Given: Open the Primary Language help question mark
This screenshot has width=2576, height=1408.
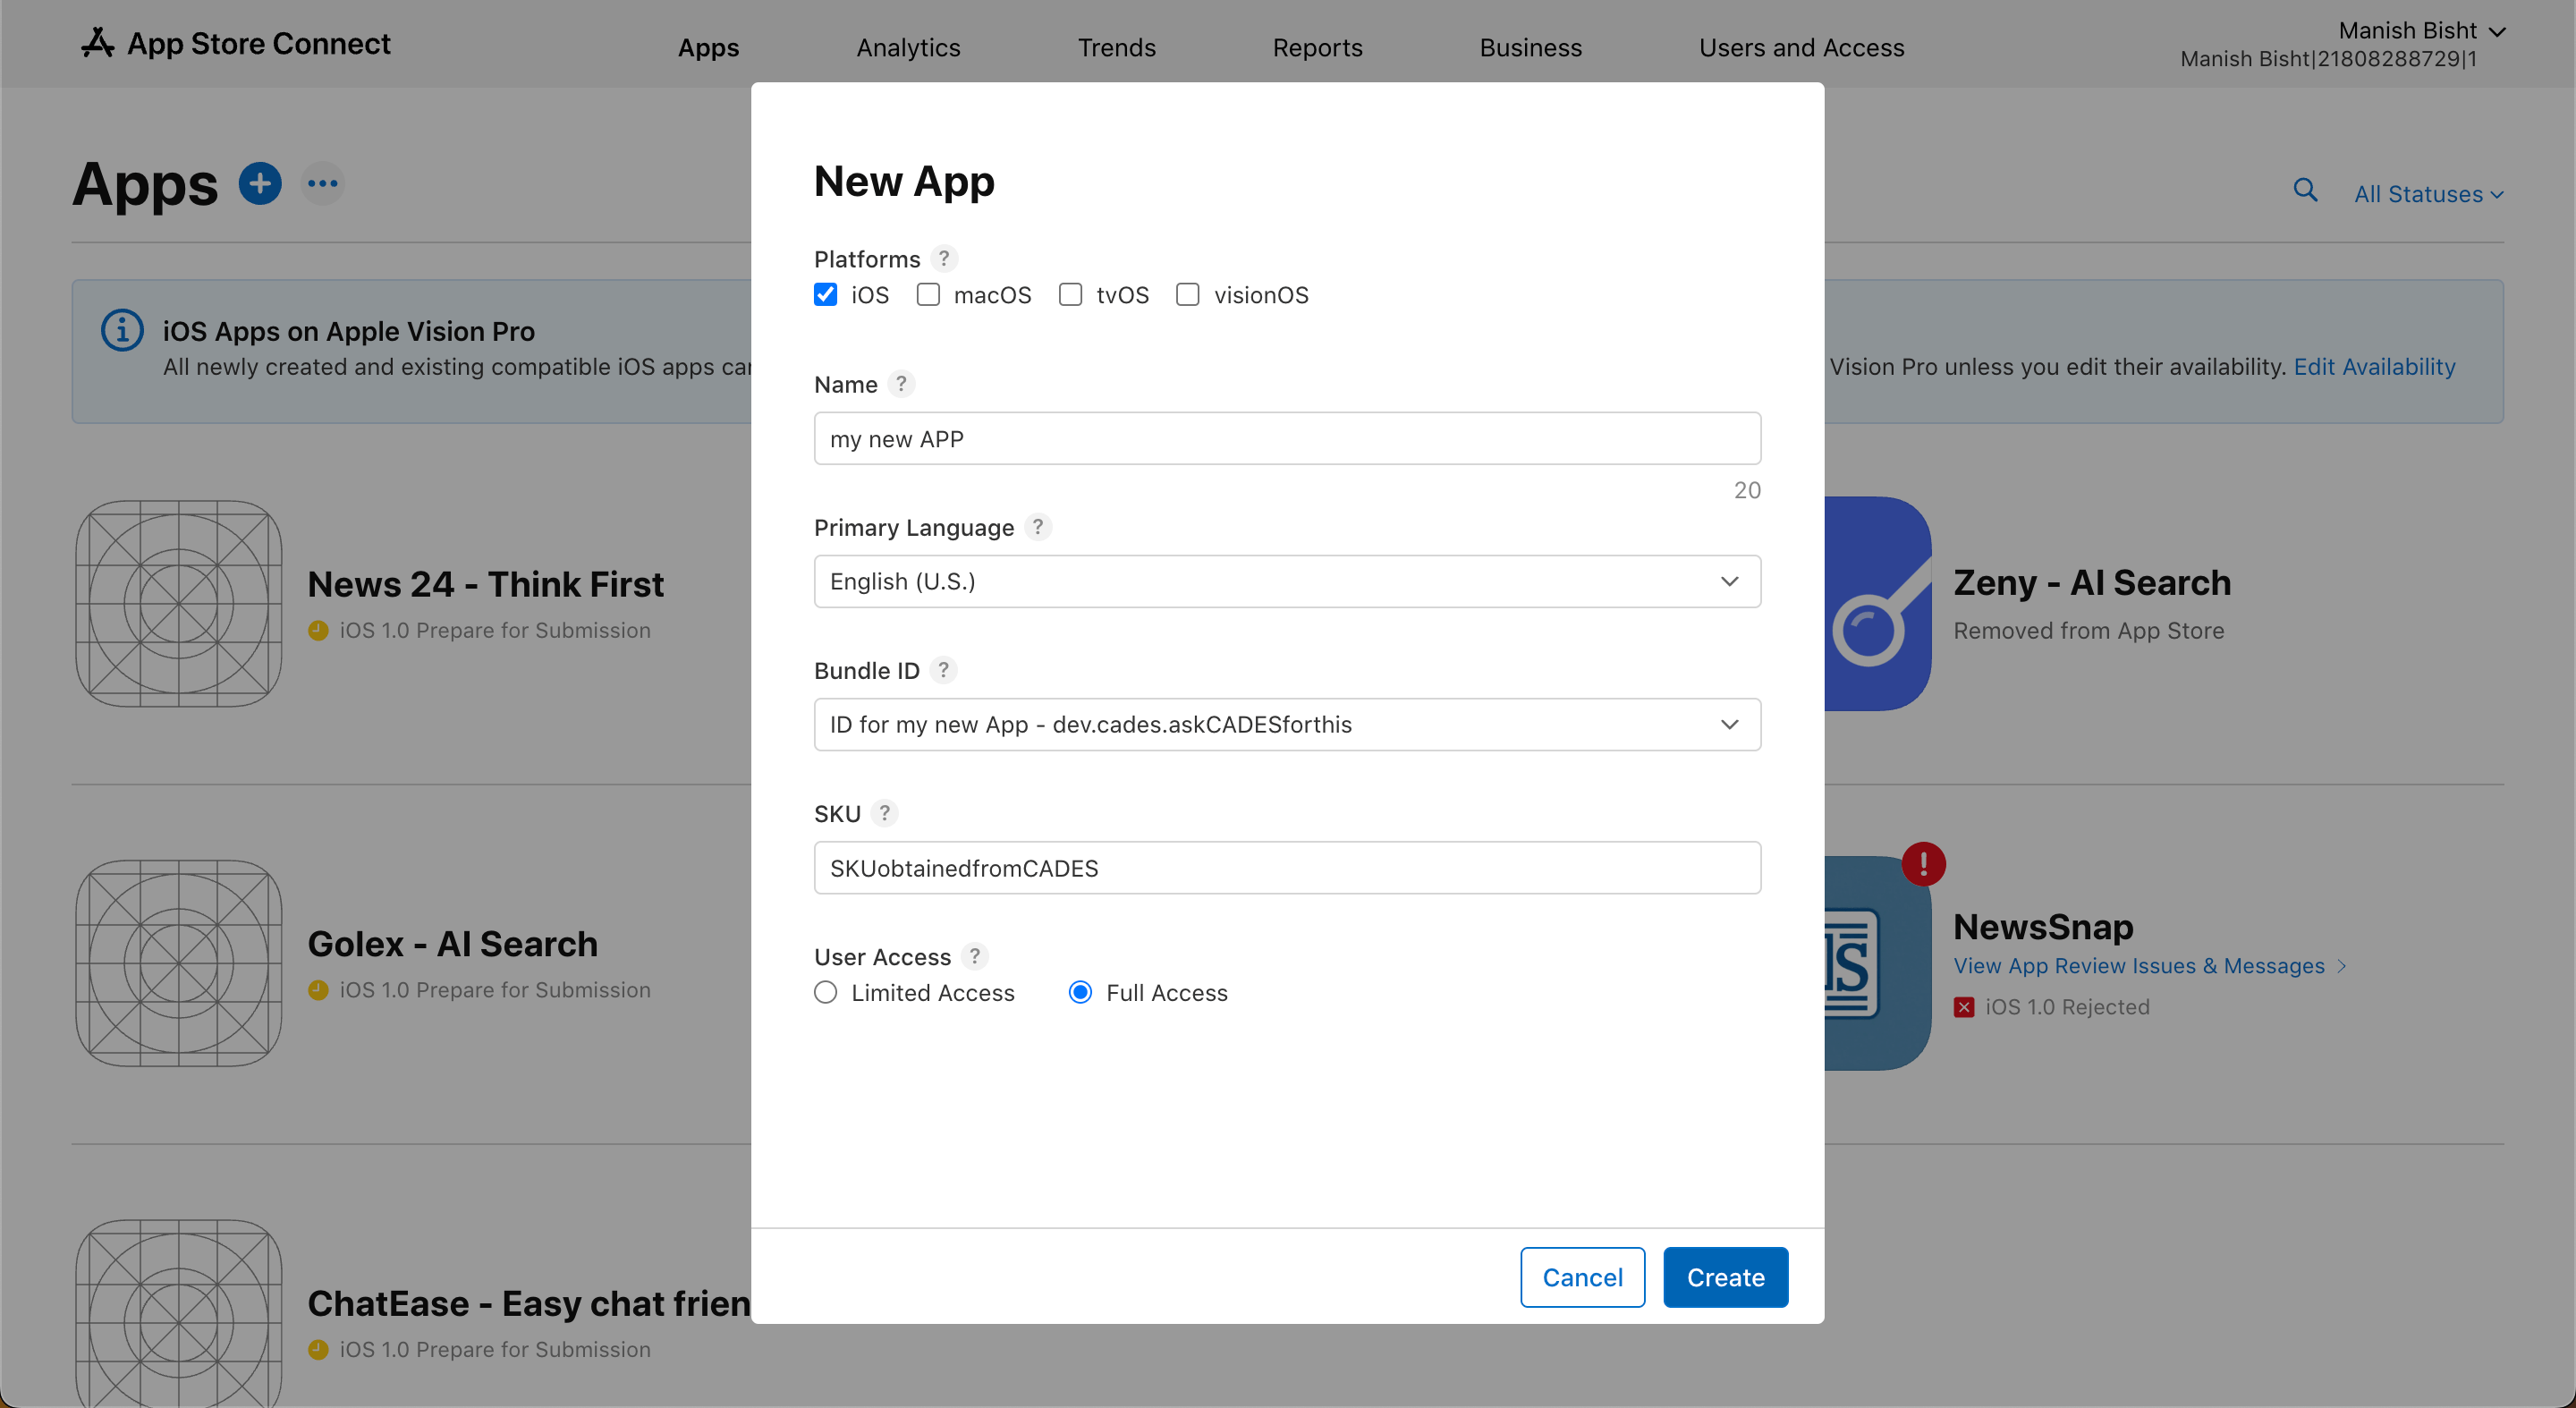Looking at the screenshot, I should point(1038,527).
